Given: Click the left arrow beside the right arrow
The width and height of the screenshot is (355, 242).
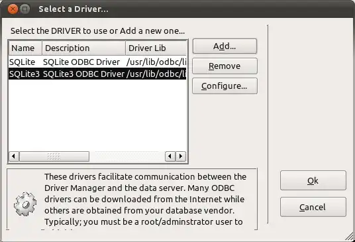Looking at the screenshot, I should 170,156.
